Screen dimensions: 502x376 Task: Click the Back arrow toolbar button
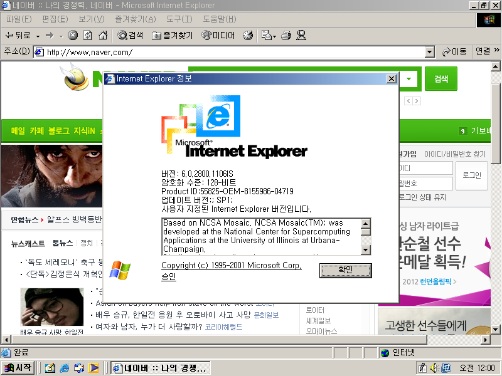[18, 35]
